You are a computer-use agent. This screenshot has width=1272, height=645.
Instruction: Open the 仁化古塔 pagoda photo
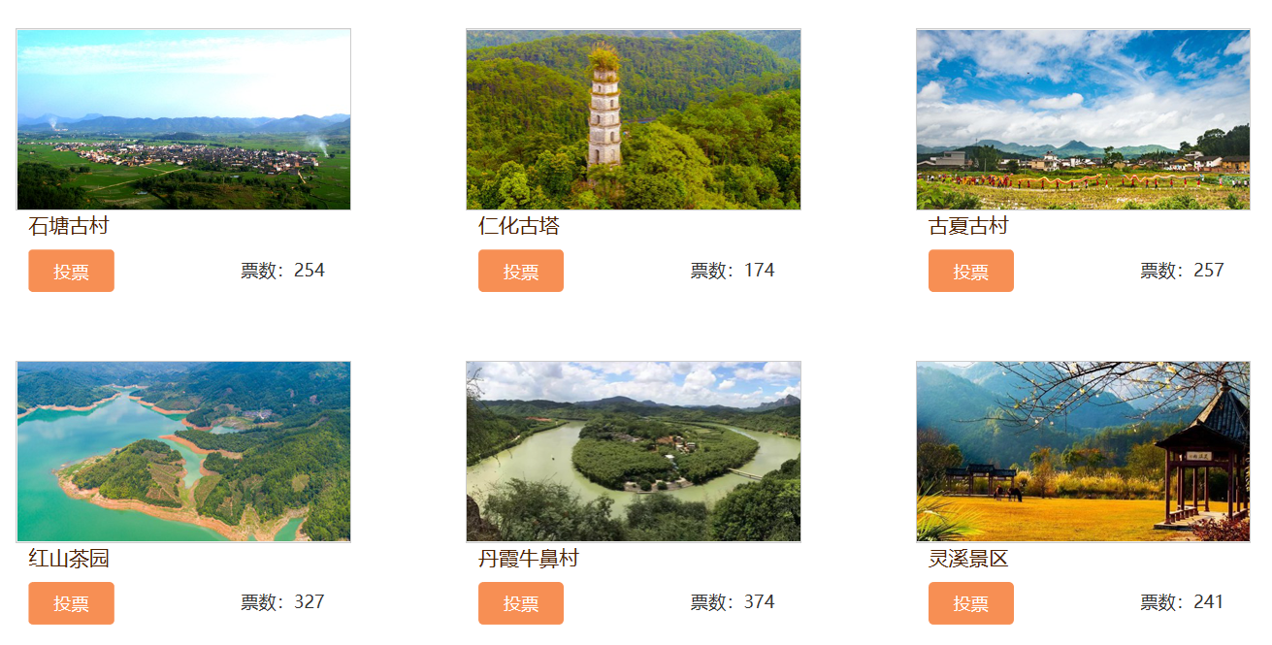(x=634, y=119)
